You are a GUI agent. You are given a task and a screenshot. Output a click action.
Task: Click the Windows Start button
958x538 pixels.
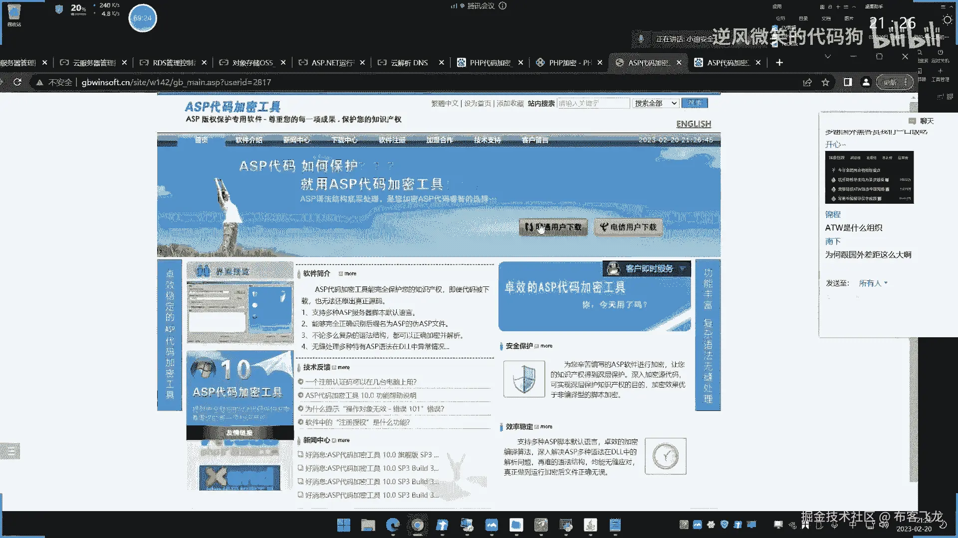click(x=343, y=525)
